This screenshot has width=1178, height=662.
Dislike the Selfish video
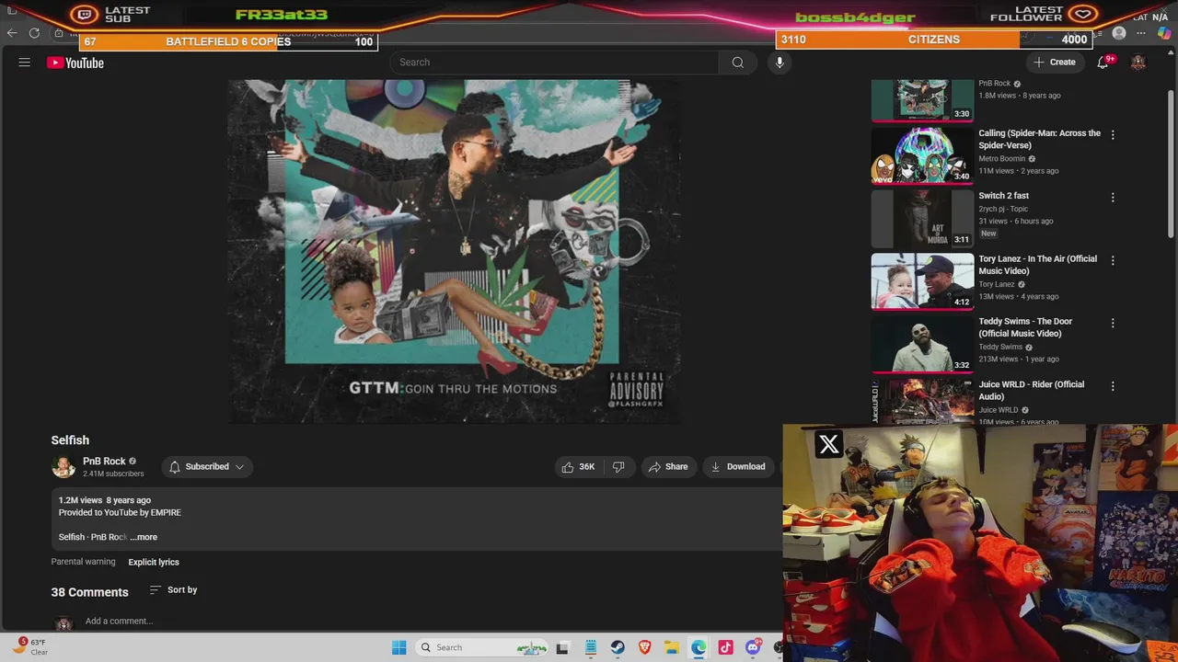[618, 467]
